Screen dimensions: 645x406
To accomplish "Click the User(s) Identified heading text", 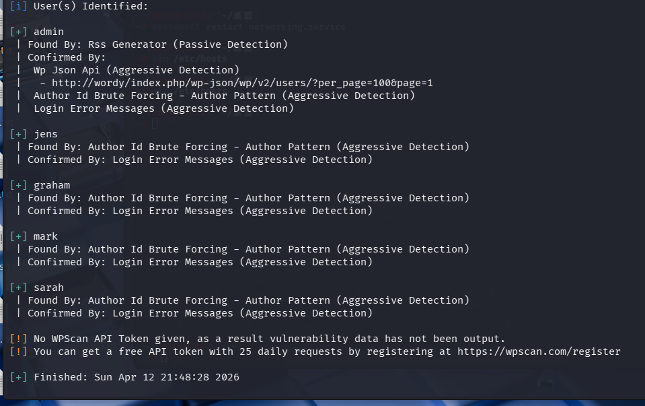I will coord(91,6).
